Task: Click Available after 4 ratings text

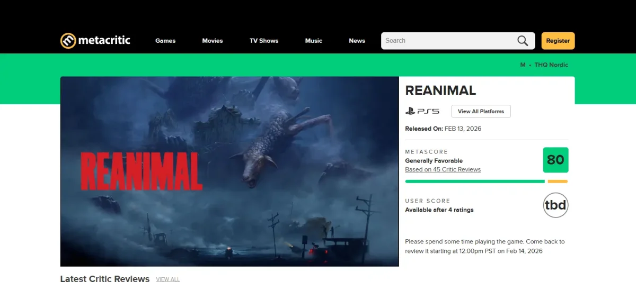Action: point(439,210)
